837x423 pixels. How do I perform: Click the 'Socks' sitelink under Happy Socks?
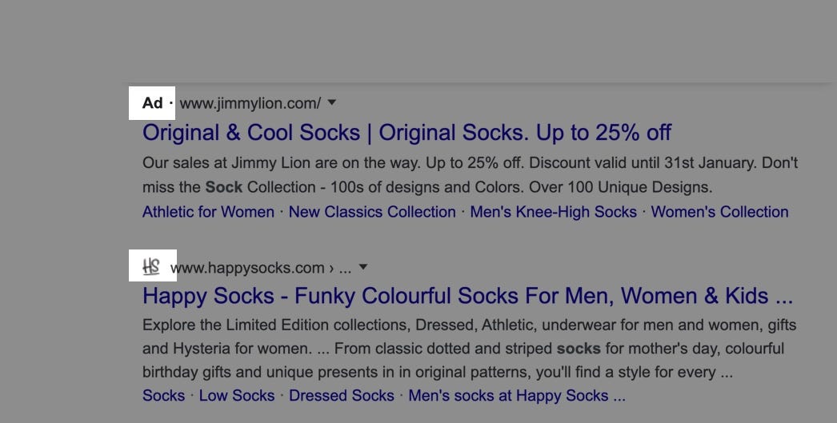click(x=163, y=396)
